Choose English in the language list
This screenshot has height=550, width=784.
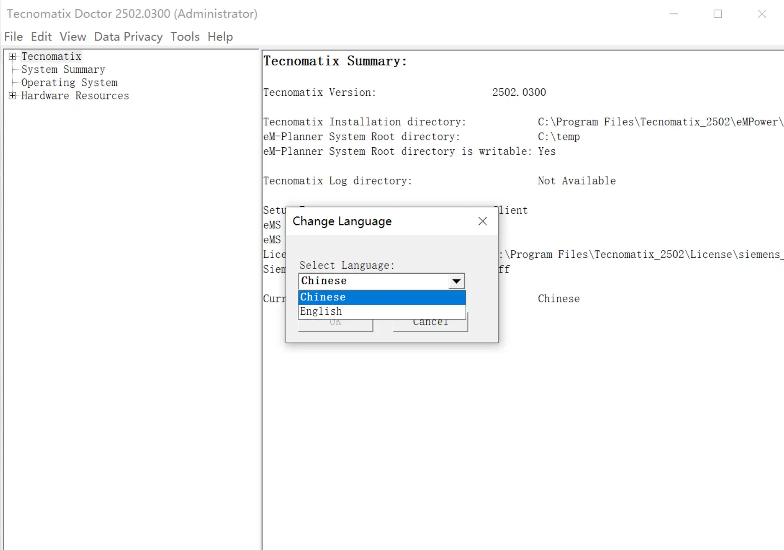pos(382,311)
